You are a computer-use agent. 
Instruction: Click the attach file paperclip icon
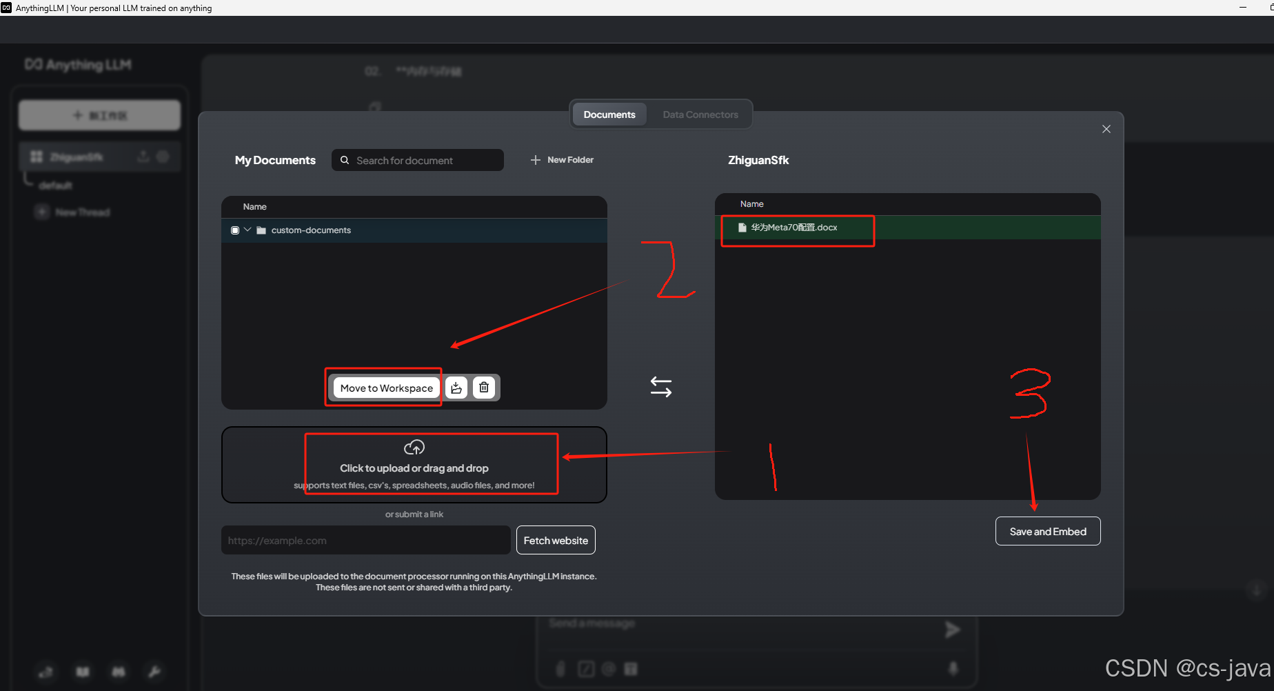click(560, 668)
